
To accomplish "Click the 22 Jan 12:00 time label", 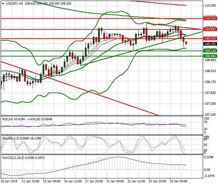I will [136, 181].
